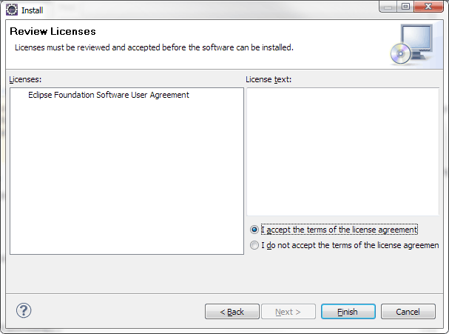The width and height of the screenshot is (449, 334).
Task: Click the 'Licenses:' label
Action: click(x=25, y=79)
